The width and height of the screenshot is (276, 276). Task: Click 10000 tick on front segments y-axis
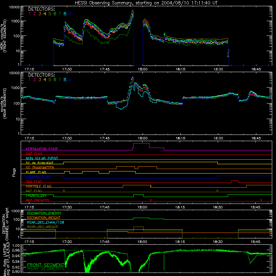(x=14, y=7)
